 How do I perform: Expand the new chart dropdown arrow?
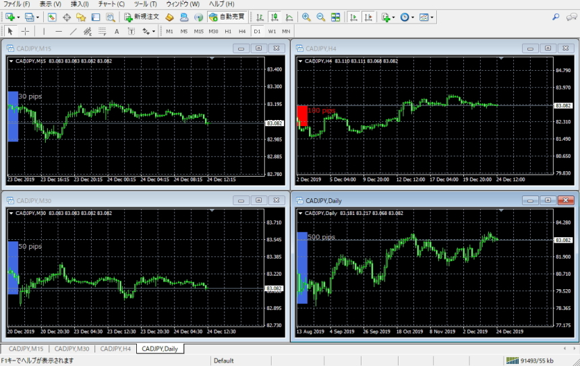click(x=18, y=18)
